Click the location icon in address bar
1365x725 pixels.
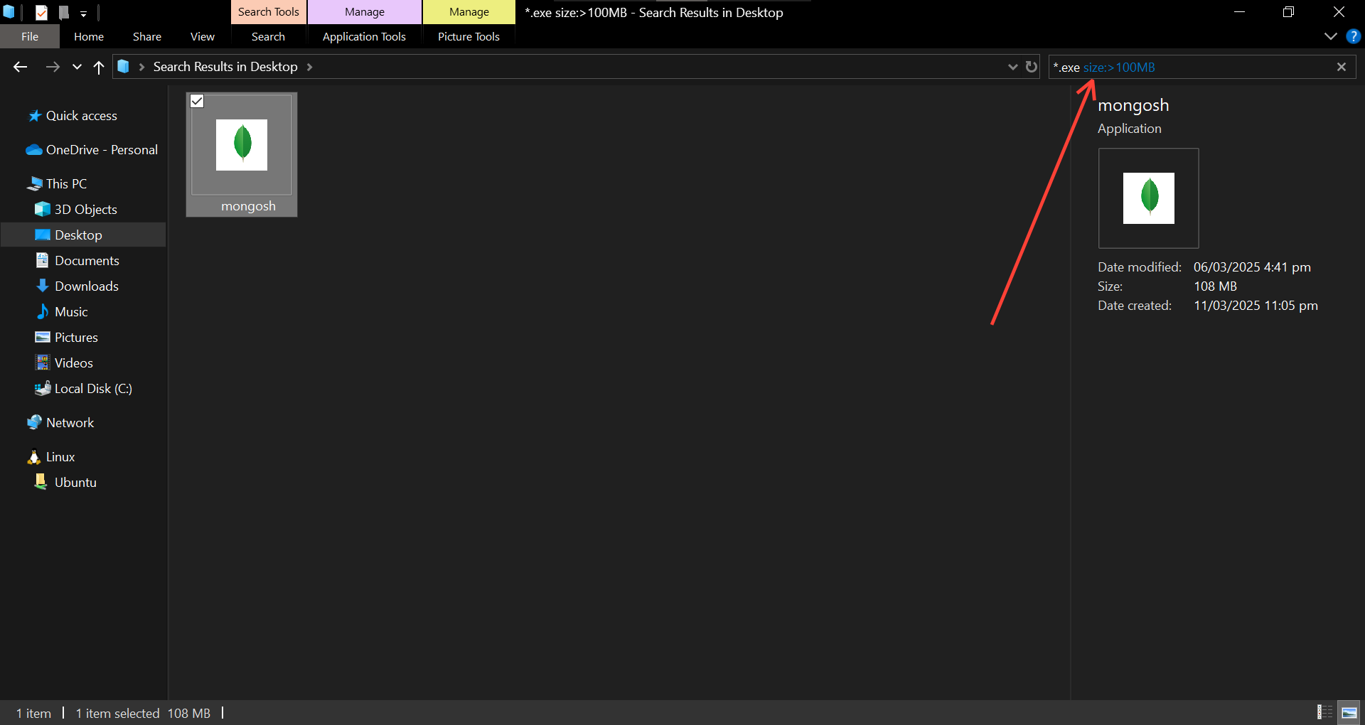124,66
